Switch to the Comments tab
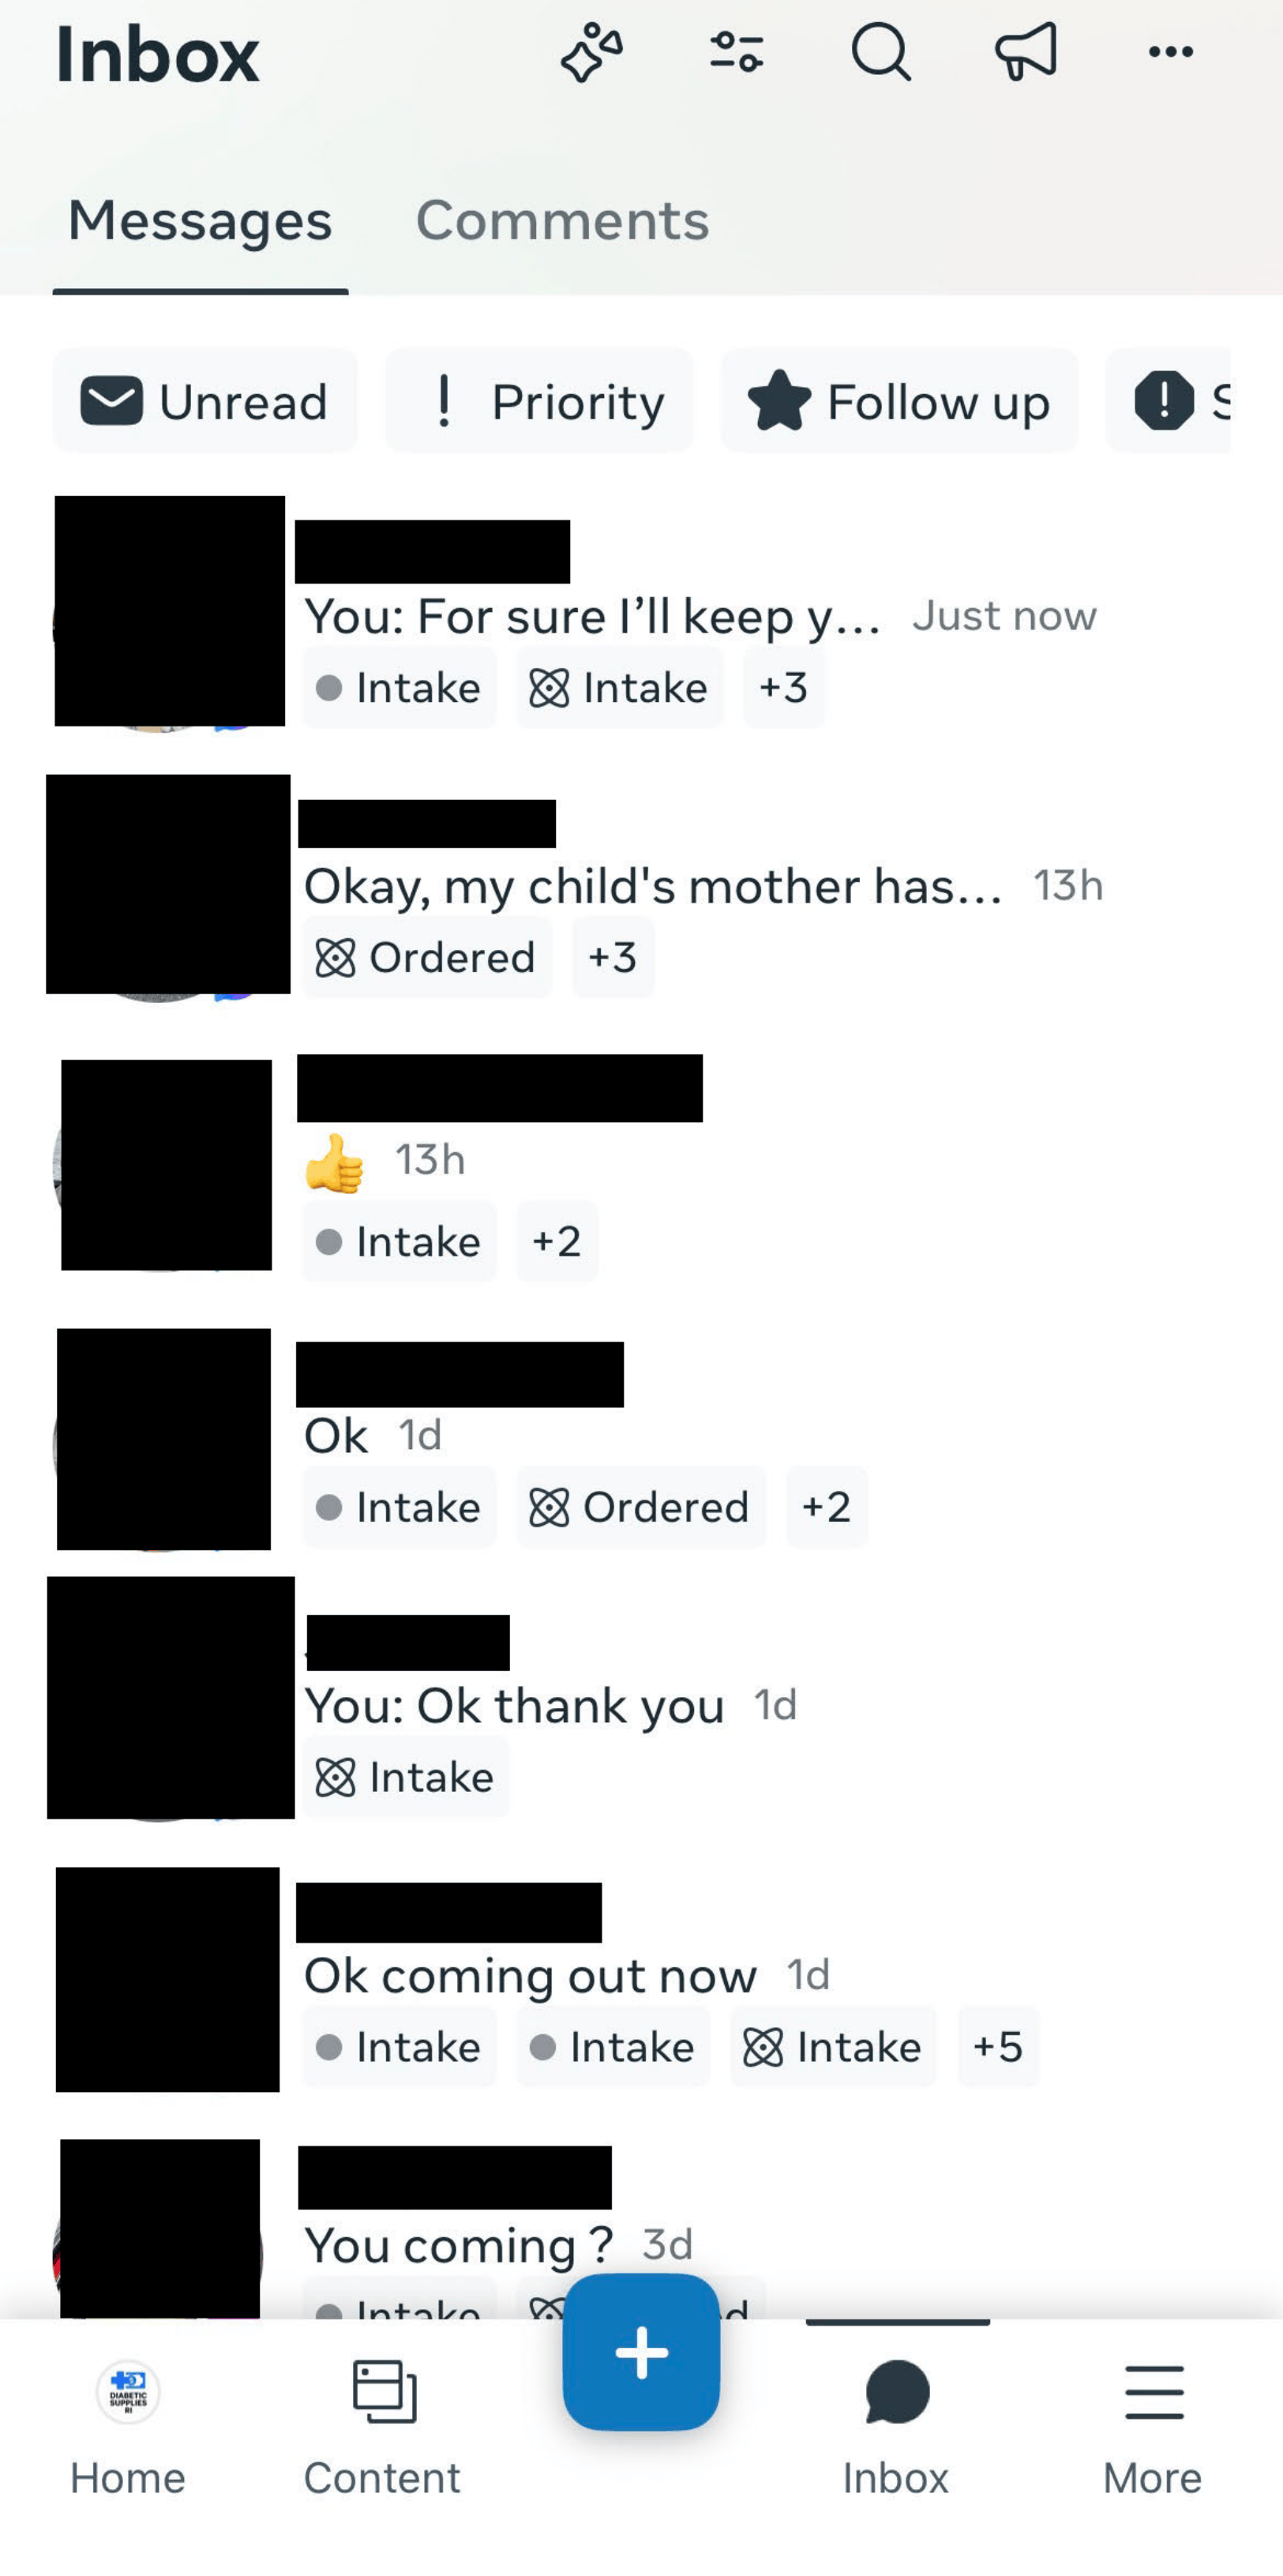This screenshot has height=2576, width=1283. tap(563, 221)
